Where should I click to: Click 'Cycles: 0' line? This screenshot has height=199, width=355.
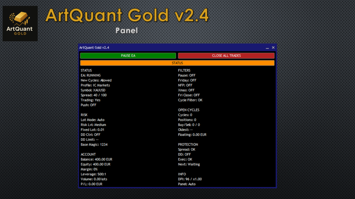click(x=185, y=115)
